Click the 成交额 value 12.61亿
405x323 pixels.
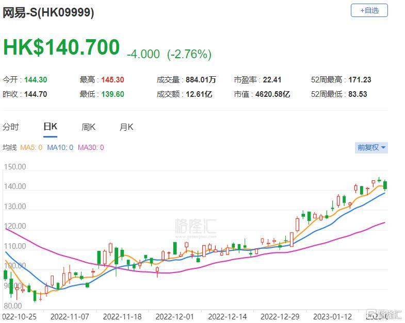coord(199,94)
